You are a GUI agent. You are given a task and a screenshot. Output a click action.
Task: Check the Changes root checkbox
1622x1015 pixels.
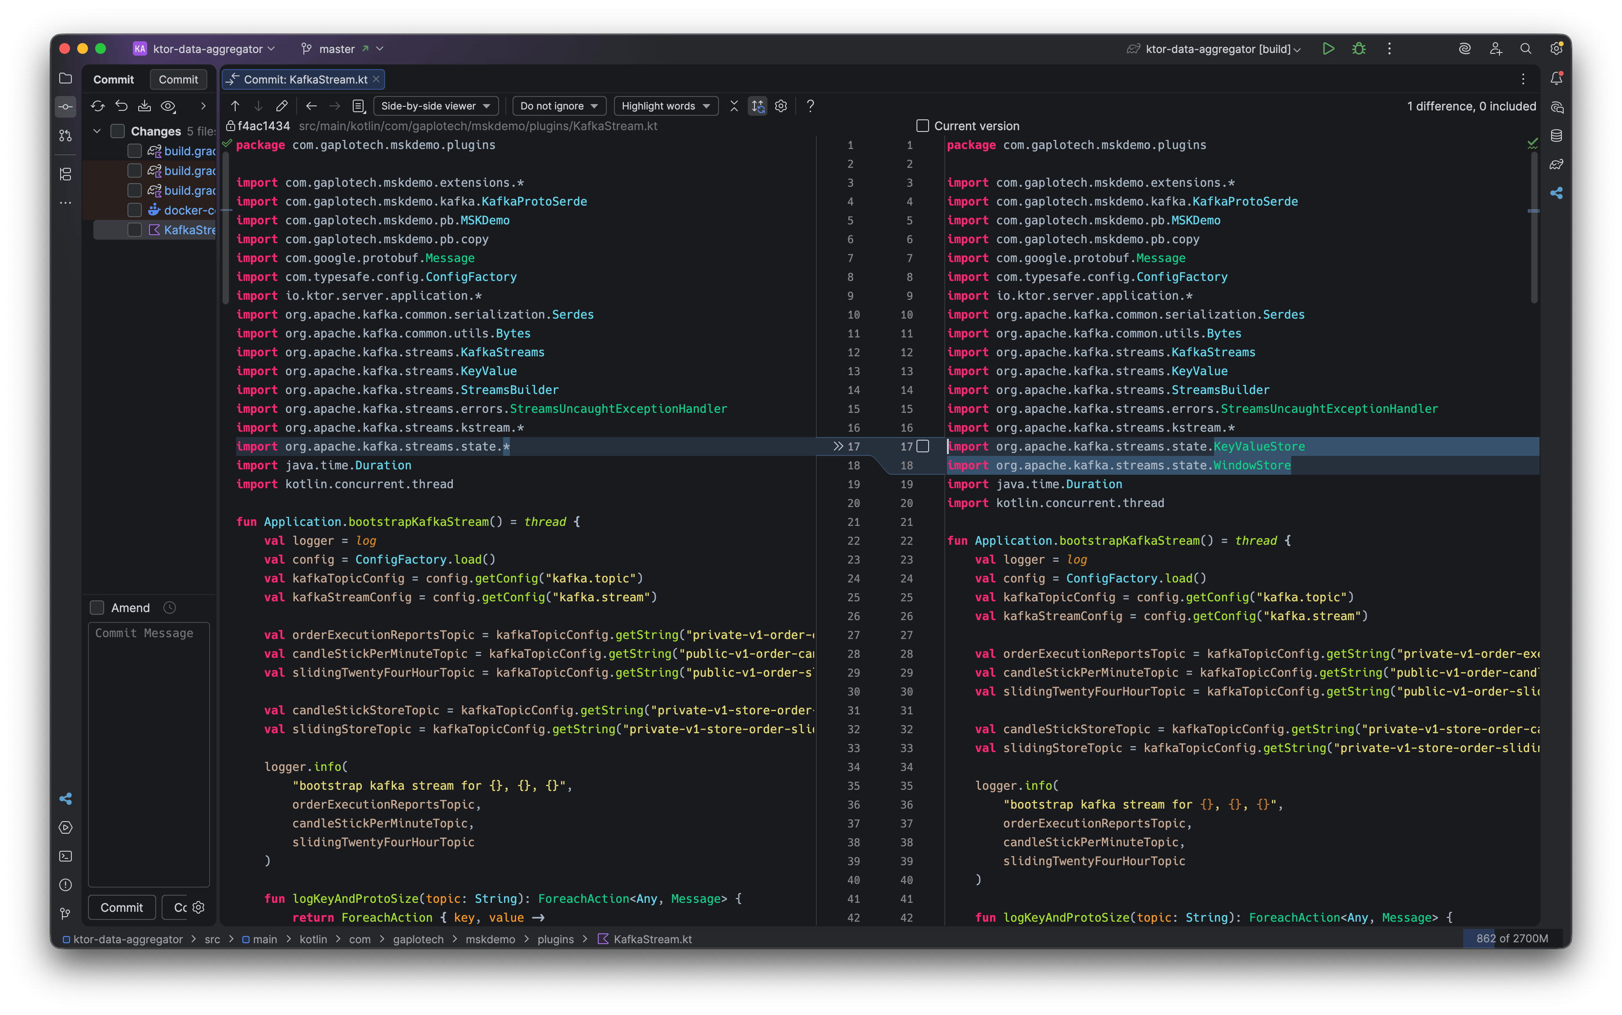coord(118,131)
